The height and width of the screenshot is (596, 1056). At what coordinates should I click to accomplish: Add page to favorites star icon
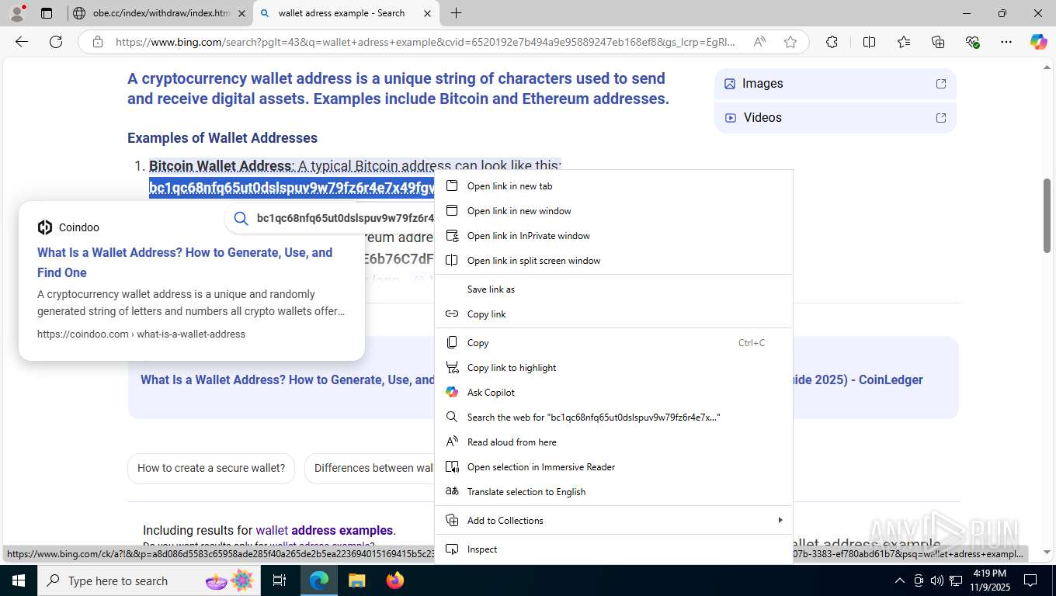(790, 42)
